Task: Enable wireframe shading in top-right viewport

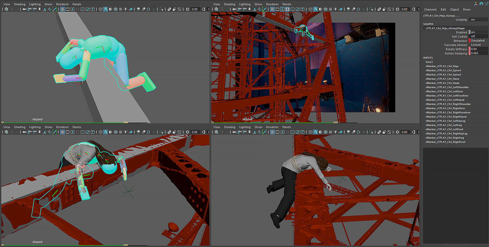Action: point(310,9)
